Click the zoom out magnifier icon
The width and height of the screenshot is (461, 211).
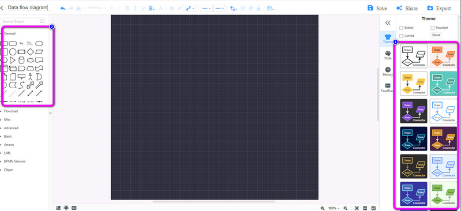coord(323,208)
